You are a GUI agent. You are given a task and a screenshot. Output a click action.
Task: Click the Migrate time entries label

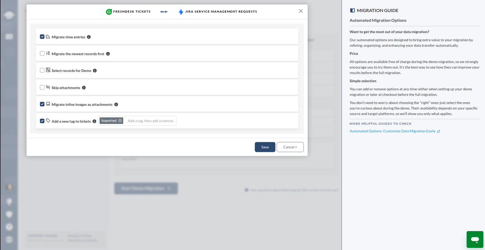coord(68,37)
